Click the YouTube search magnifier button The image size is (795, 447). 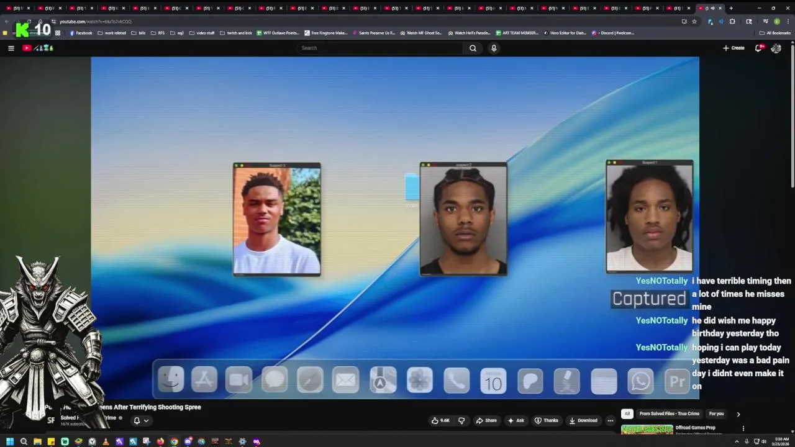473,48
